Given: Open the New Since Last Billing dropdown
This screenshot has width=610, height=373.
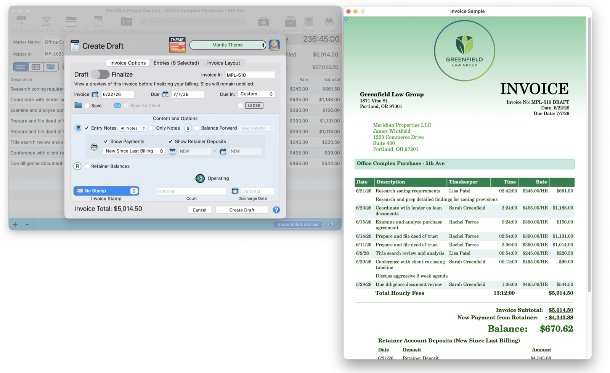Looking at the screenshot, I should coord(134,151).
